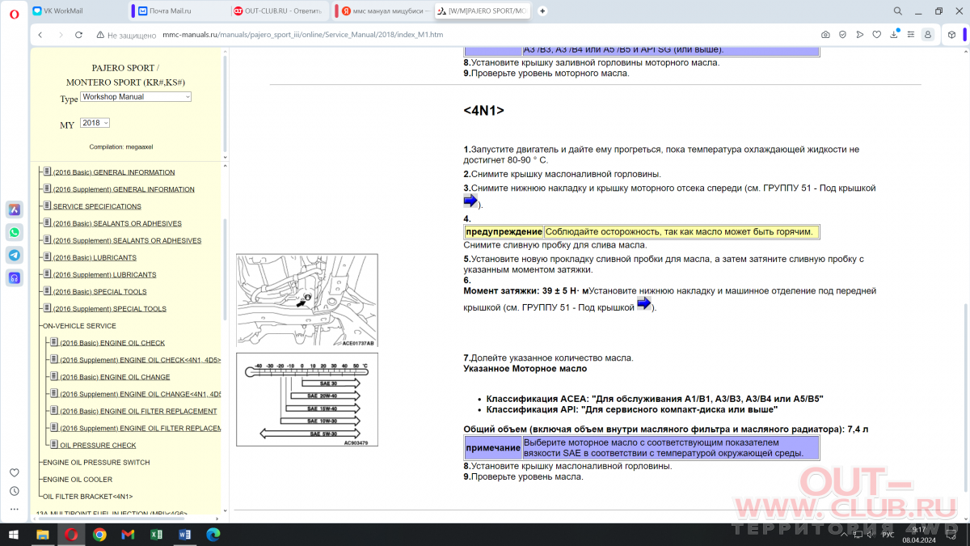The width and height of the screenshot is (970, 546).
Task: Click the Not secure warning icon
Action: pyautogui.click(x=100, y=35)
